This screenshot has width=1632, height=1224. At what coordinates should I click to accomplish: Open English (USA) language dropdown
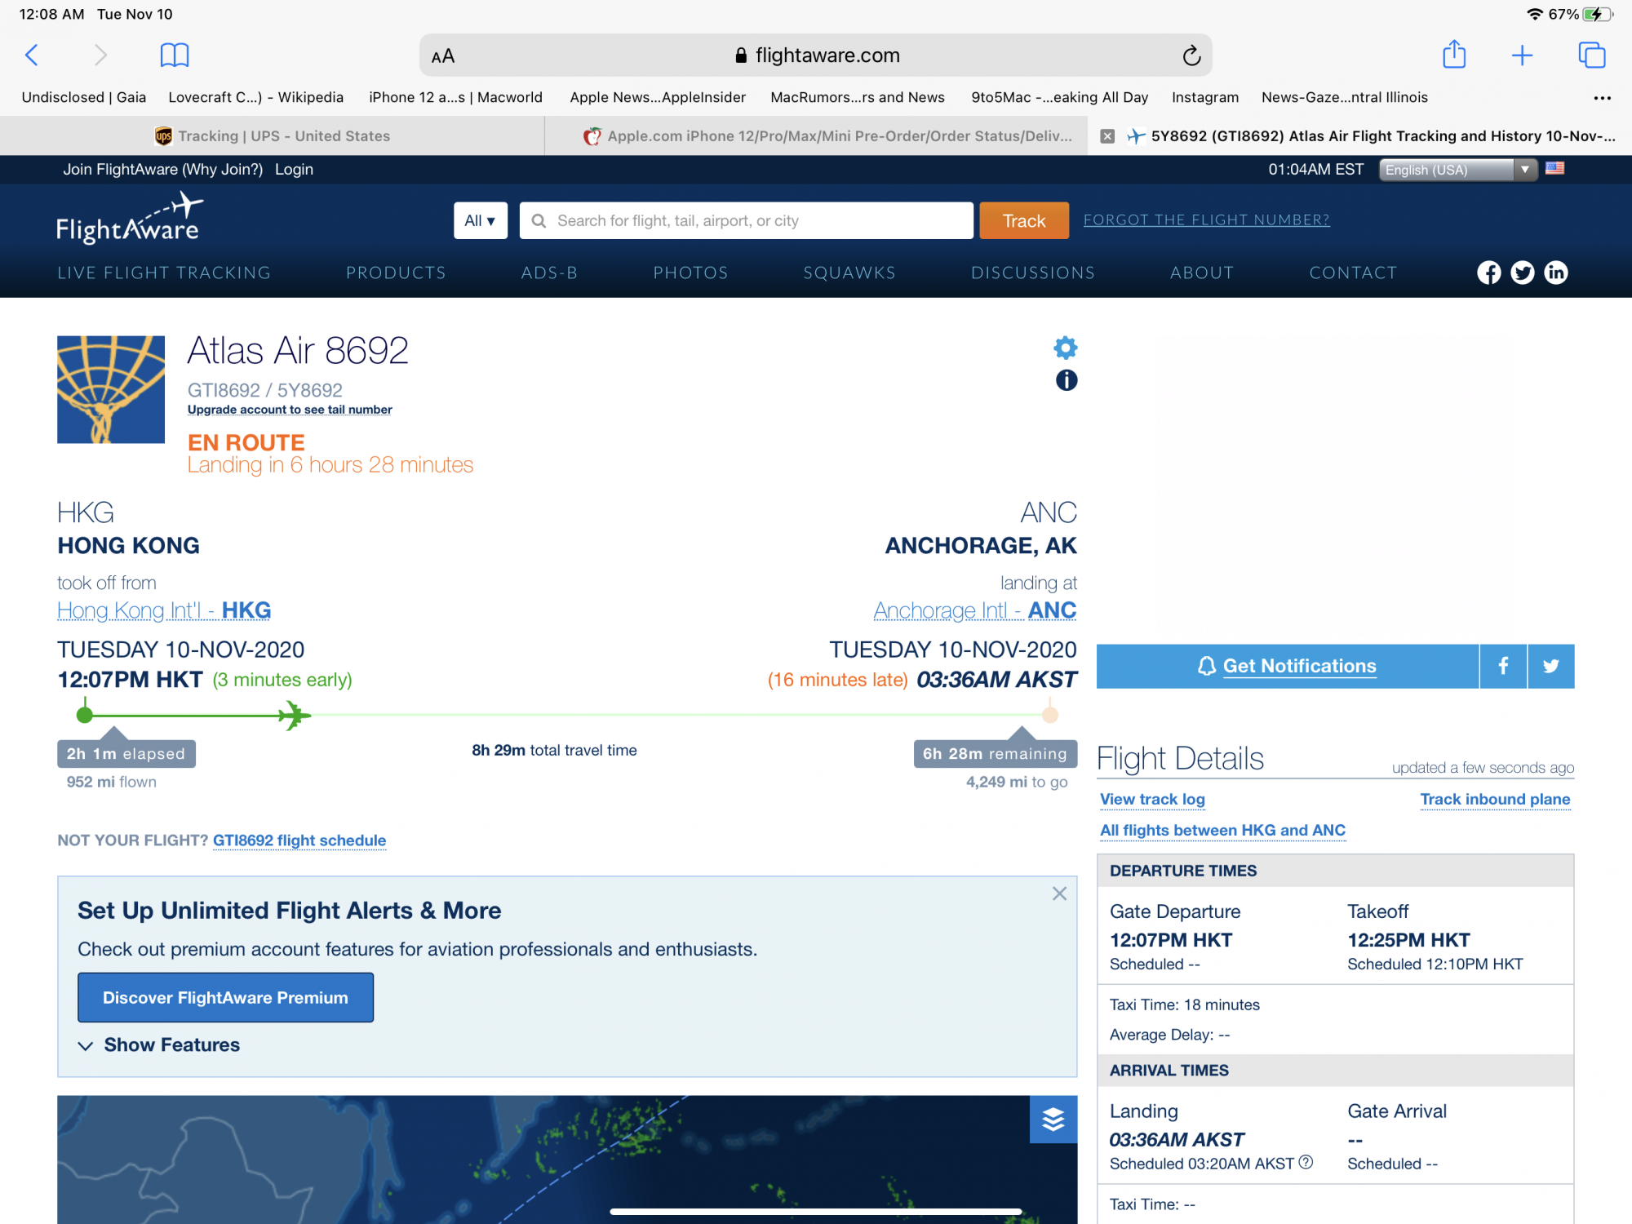click(x=1457, y=170)
